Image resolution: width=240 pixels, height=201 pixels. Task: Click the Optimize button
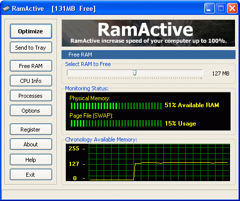coord(31,31)
